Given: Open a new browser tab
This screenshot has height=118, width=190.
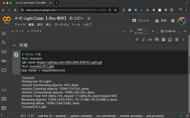Looking at the screenshot, I should (x=57, y=3).
